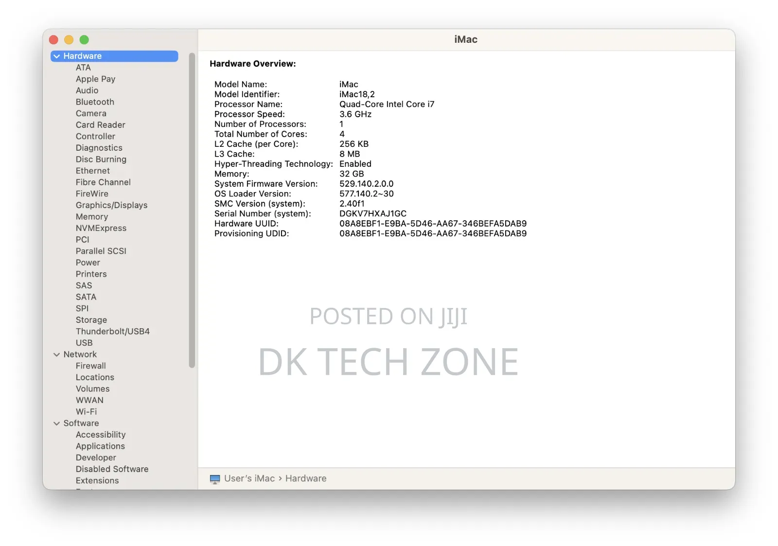Click the serial number value DGKV7HXAJ1GC
The width and height of the screenshot is (778, 546).
pos(372,214)
